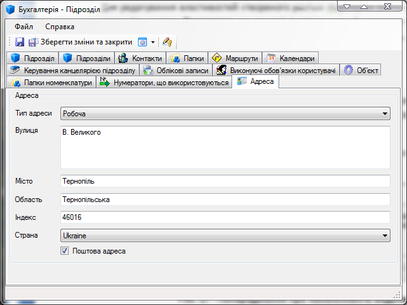Click the Страна label
407x305 pixels.
[26, 235]
